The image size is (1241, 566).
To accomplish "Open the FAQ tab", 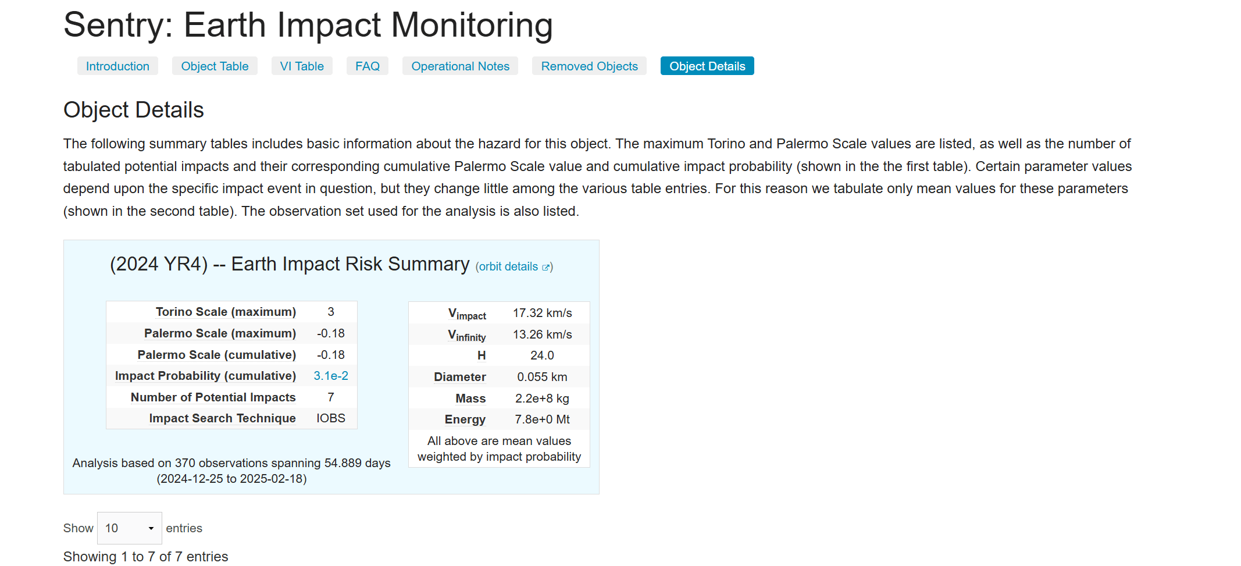I will pyautogui.click(x=368, y=66).
